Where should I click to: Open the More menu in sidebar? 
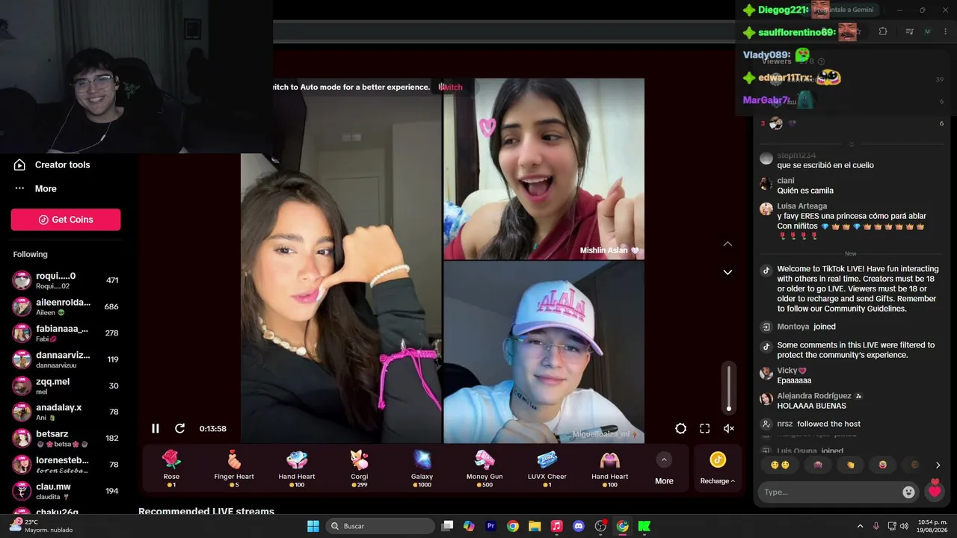click(x=46, y=189)
